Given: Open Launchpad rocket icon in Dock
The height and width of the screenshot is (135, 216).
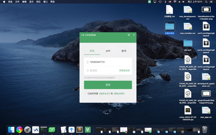Looking at the screenshot, I should [27, 130].
